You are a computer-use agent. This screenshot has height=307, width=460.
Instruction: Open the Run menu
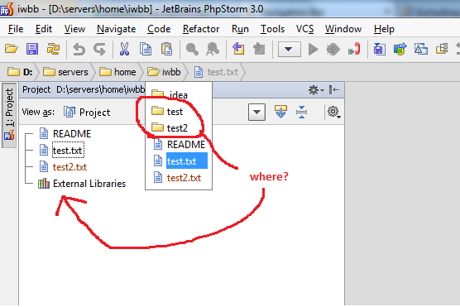240,29
